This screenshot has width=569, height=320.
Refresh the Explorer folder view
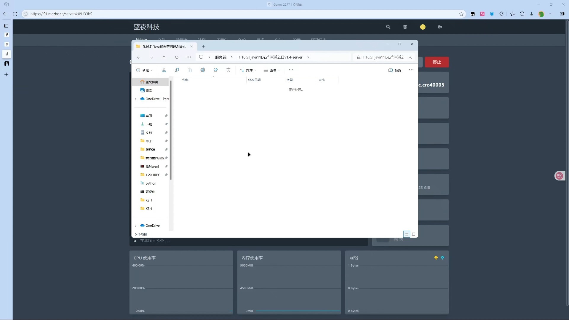(x=177, y=57)
